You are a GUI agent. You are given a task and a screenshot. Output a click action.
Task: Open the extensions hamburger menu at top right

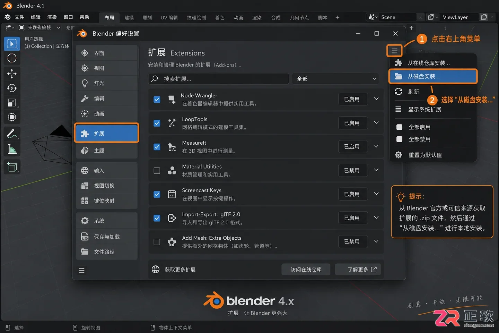394,51
